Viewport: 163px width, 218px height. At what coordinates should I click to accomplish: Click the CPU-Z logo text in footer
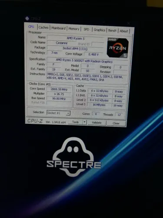35,121
